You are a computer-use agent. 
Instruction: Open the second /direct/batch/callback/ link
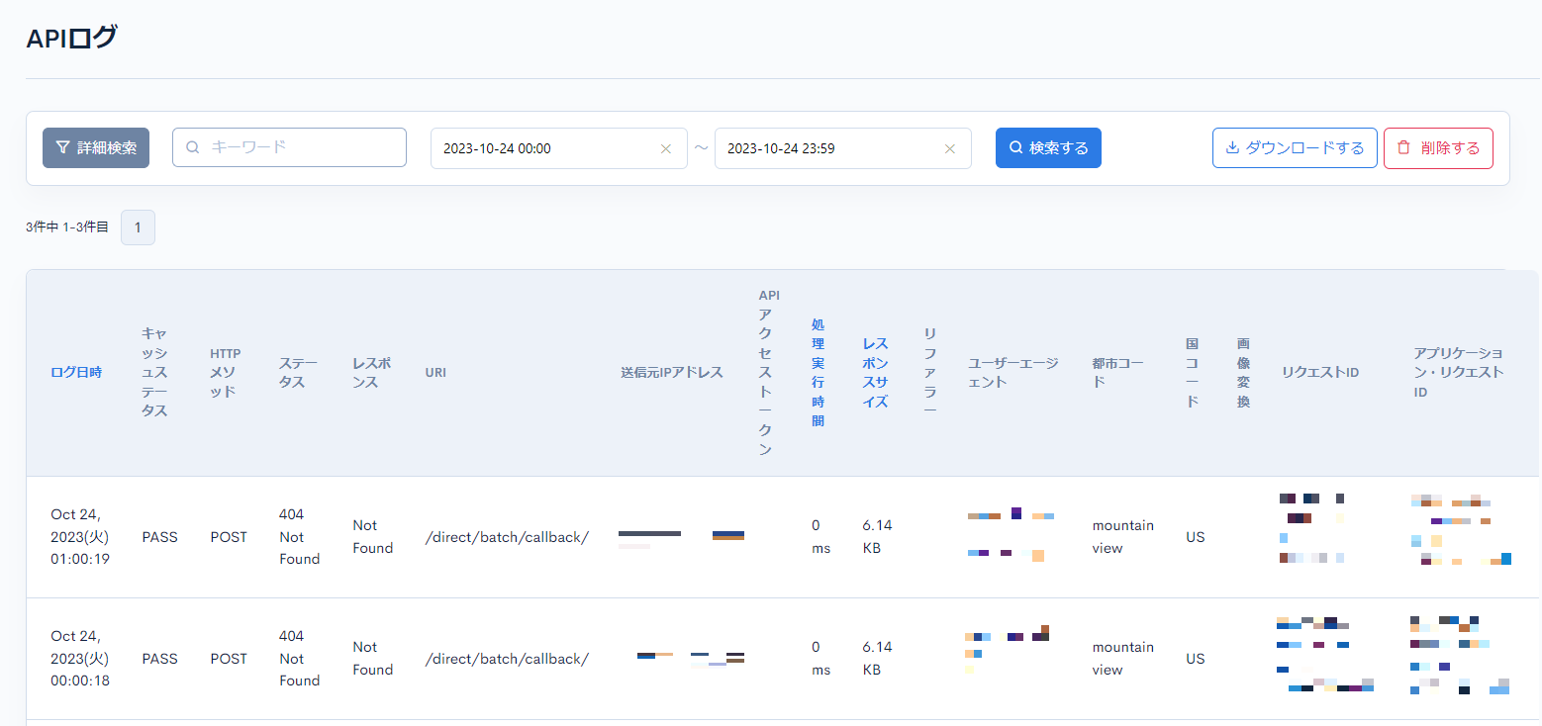507,658
